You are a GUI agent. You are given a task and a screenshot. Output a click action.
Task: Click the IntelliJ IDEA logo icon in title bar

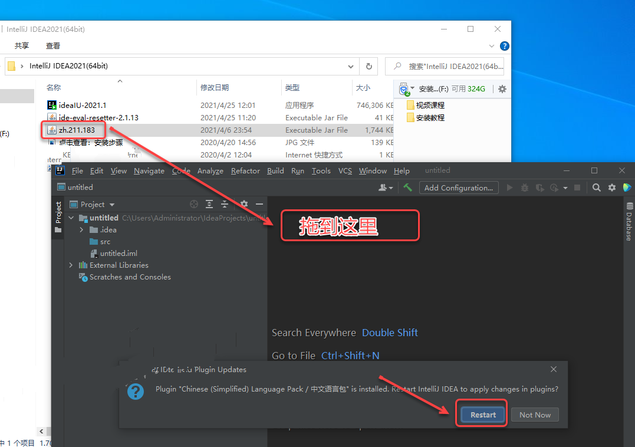pyautogui.click(x=60, y=170)
